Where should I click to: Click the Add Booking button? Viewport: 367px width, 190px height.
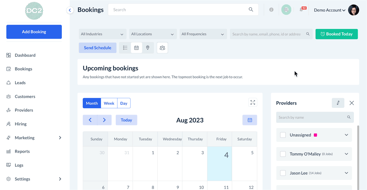click(x=34, y=32)
